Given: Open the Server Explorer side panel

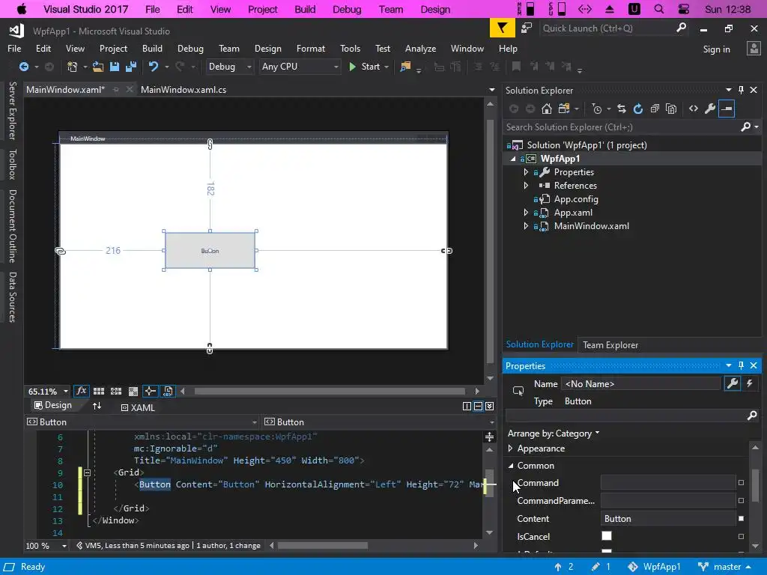Looking at the screenshot, I should click(13, 111).
